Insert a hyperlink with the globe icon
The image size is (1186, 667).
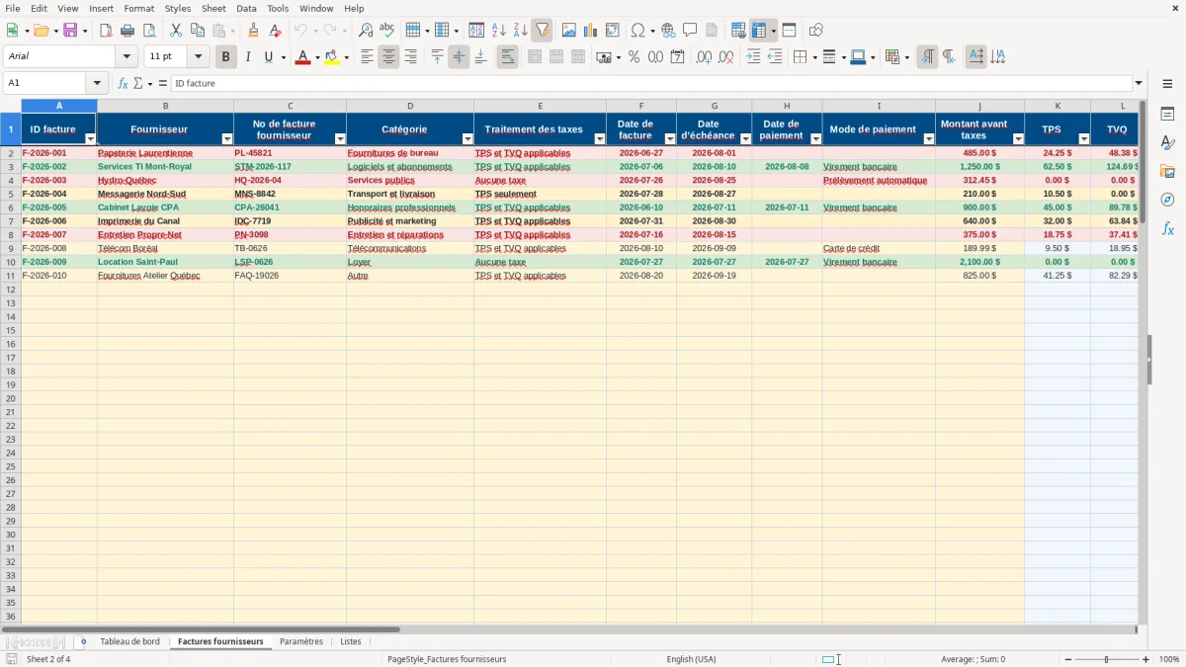(669, 31)
